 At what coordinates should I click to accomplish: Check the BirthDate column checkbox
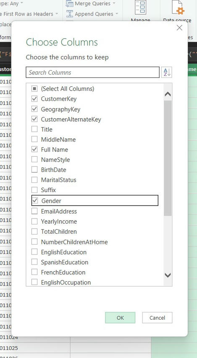coord(34,170)
